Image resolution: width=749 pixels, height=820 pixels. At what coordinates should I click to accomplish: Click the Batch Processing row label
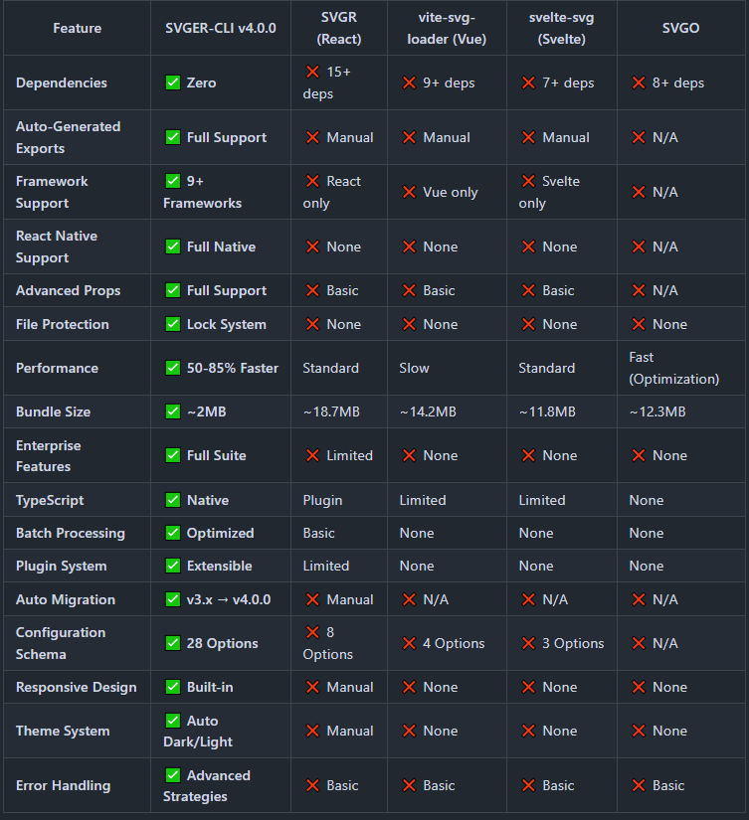tap(71, 533)
